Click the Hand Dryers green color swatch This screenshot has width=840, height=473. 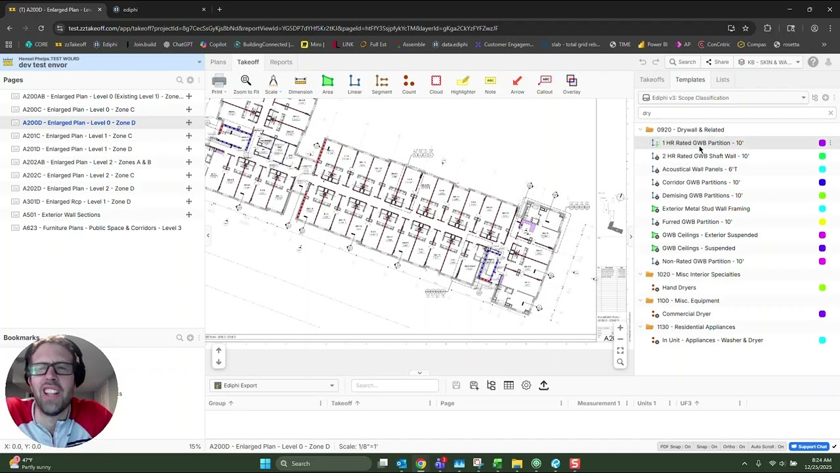[x=822, y=288]
